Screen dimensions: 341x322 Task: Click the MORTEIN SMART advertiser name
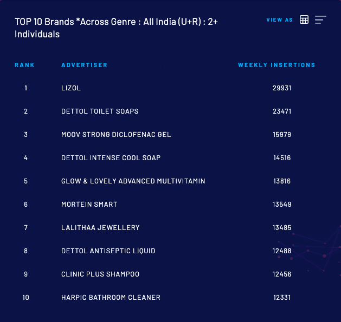click(89, 204)
